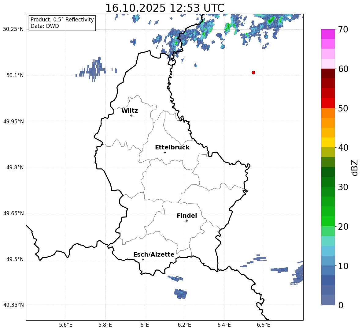Image resolution: width=362 pixels, height=331 pixels.
Task: Click the blue echo patch south of Esch/Alzette
Action: tap(180, 293)
